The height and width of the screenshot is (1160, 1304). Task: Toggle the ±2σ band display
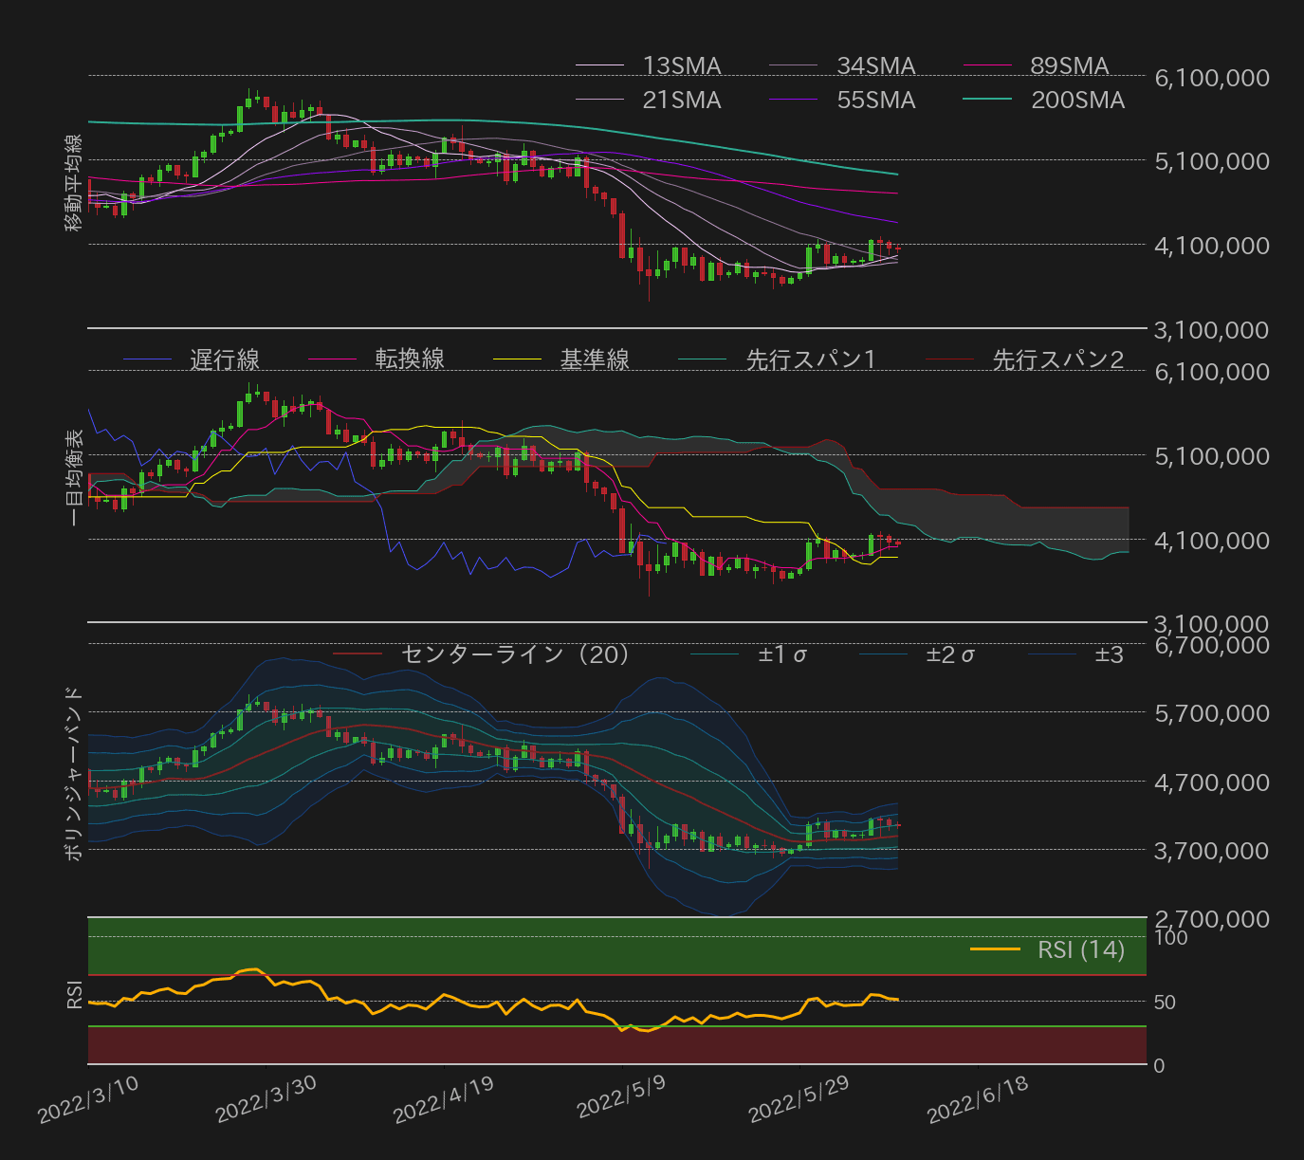click(x=884, y=654)
